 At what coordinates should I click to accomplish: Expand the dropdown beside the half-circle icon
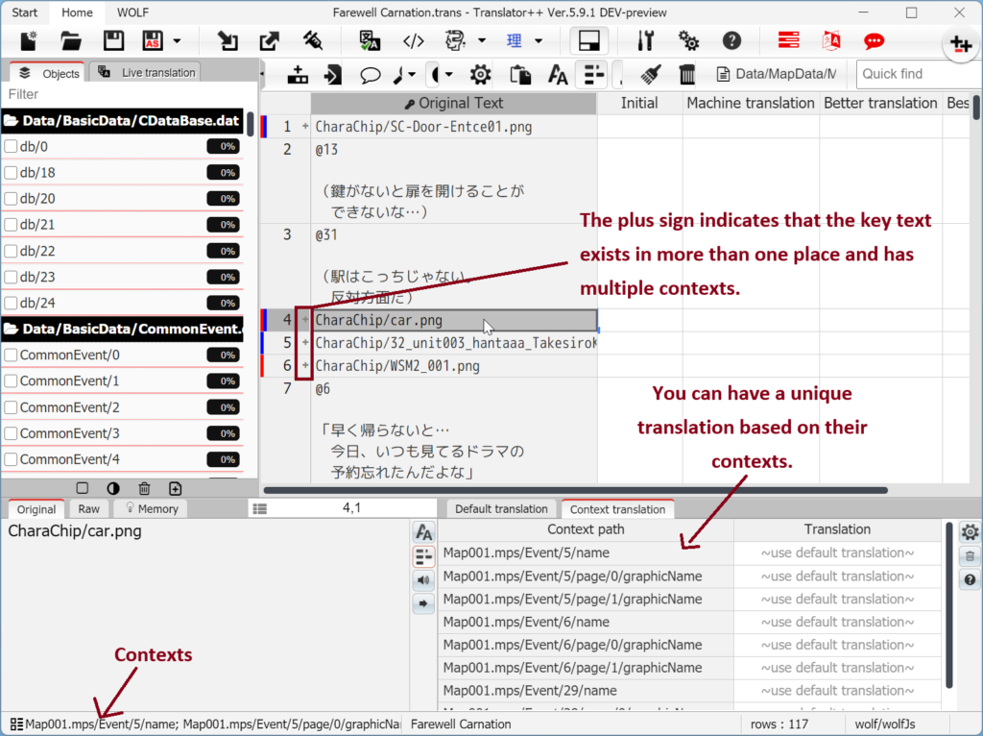(449, 75)
